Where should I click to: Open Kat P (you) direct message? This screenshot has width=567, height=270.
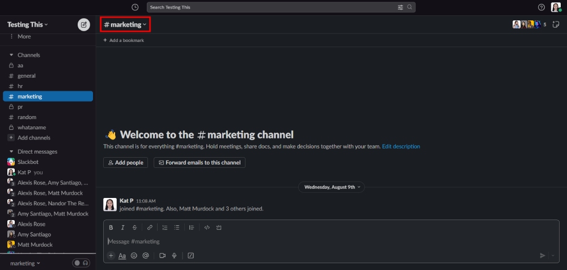[48, 172]
